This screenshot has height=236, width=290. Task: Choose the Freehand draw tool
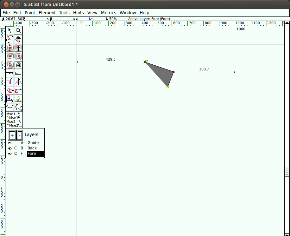click(x=10, y=39)
